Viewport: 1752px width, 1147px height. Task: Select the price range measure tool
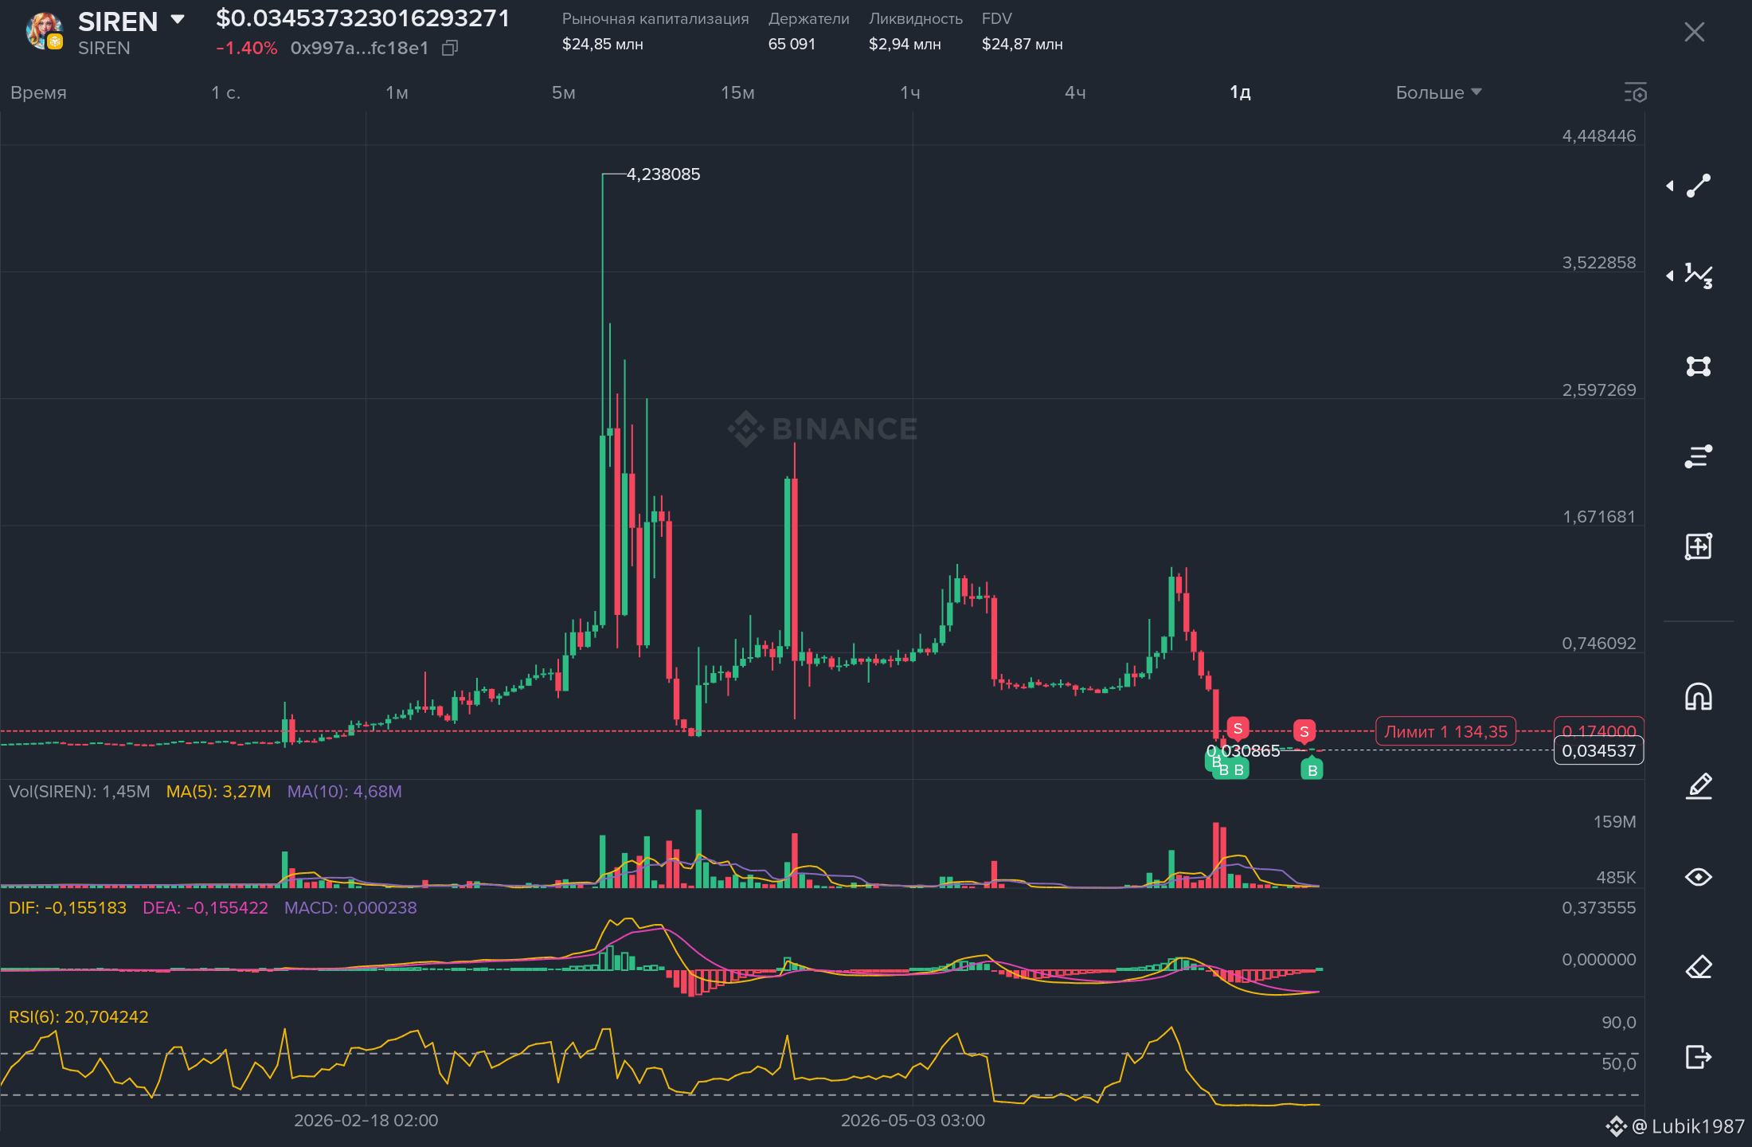[x=1699, y=546]
